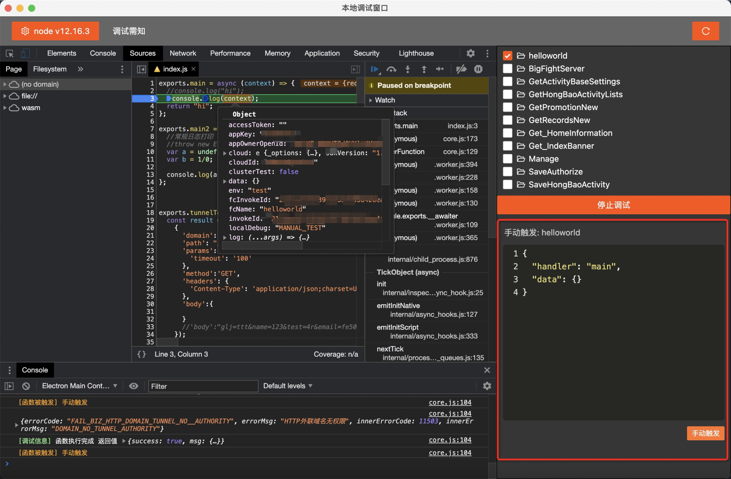731x479 pixels.
Task: Click in the JSON trigger payload editor
Action: point(613,333)
